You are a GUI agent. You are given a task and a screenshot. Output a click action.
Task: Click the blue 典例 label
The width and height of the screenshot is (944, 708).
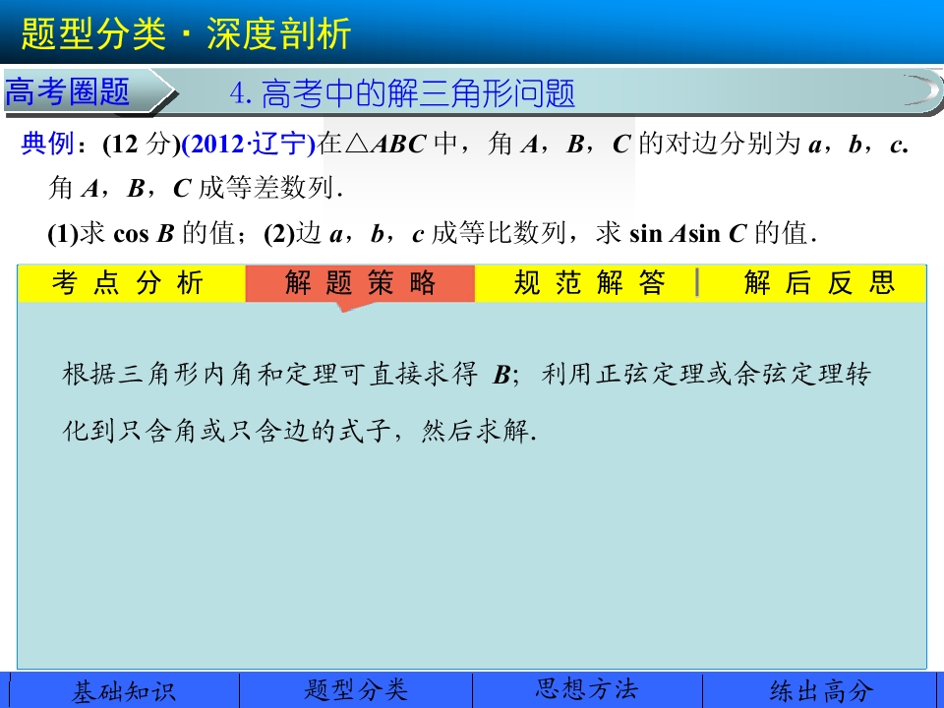[48, 144]
